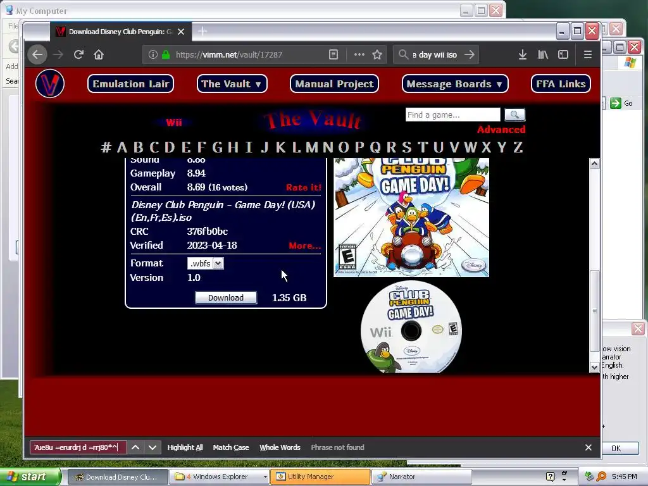Toggle Whole Words in find bar
This screenshot has width=648, height=486.
pos(280,447)
